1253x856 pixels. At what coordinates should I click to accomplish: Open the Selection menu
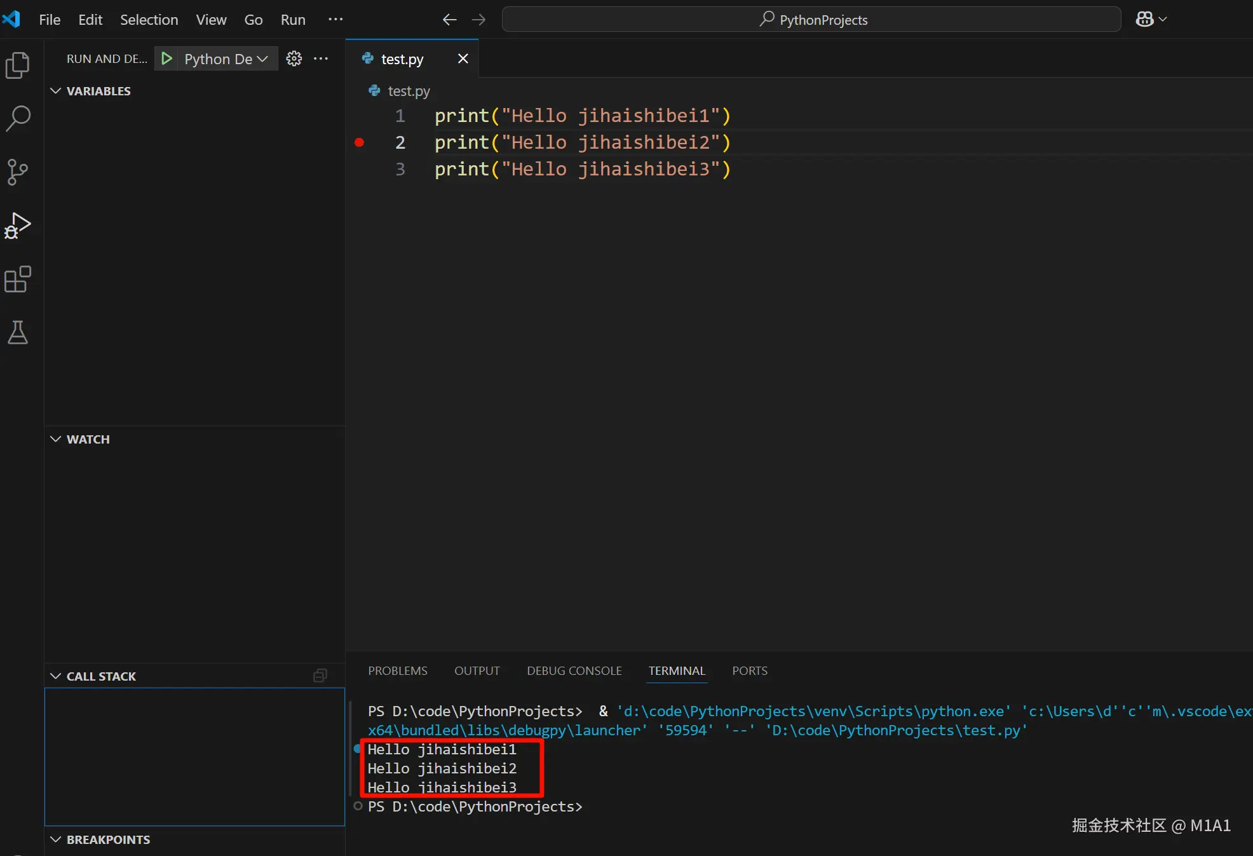coord(149,20)
